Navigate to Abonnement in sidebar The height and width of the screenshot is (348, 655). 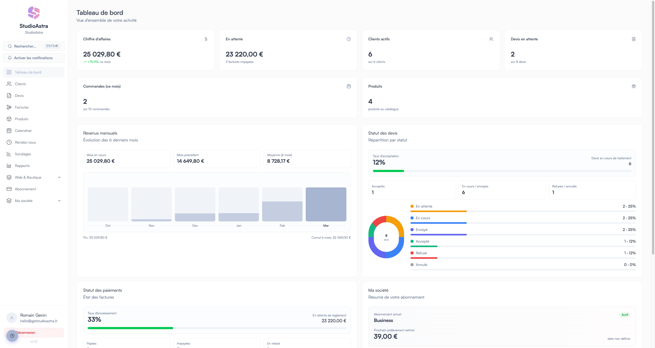[25, 189]
